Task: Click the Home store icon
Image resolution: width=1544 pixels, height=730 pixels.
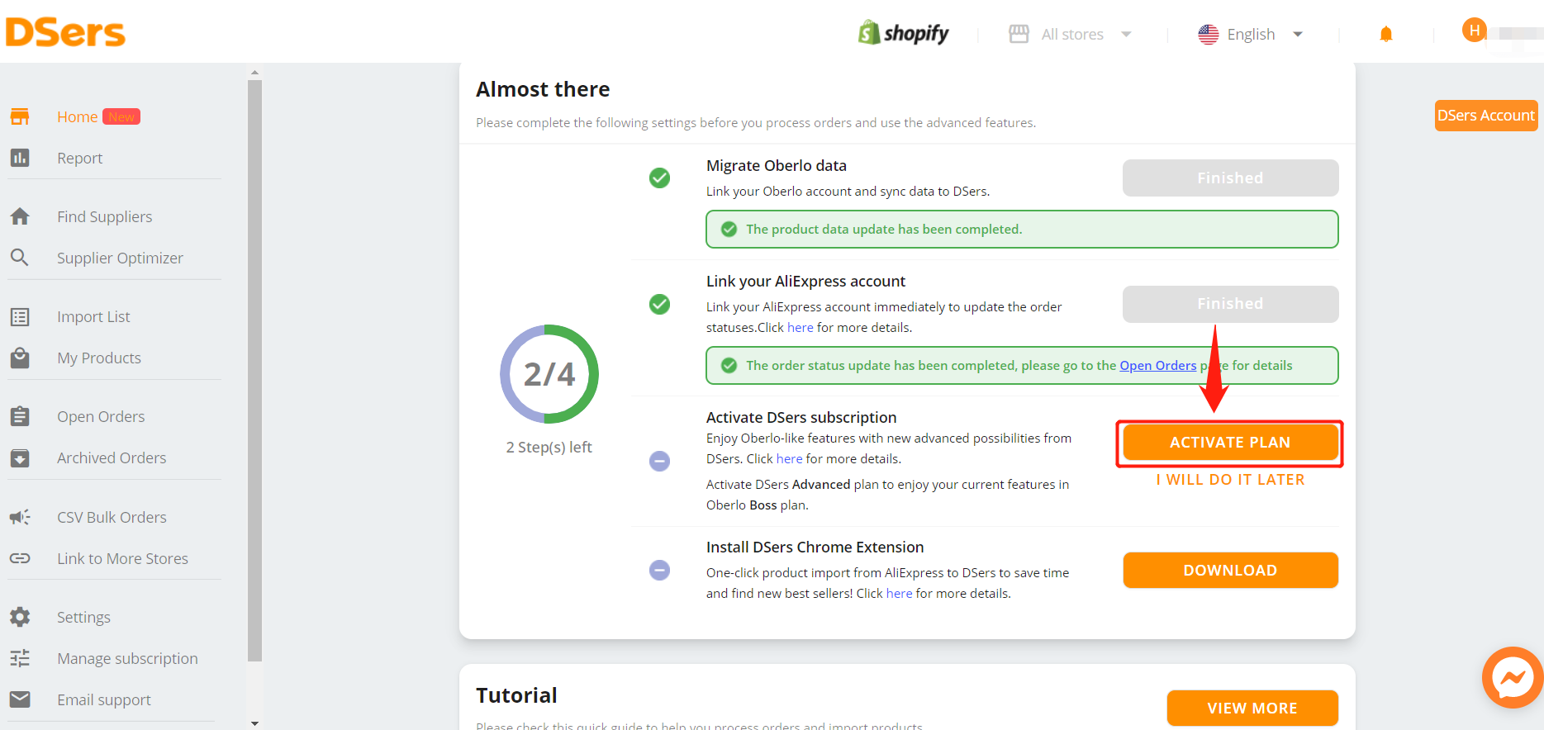Action: coord(20,116)
